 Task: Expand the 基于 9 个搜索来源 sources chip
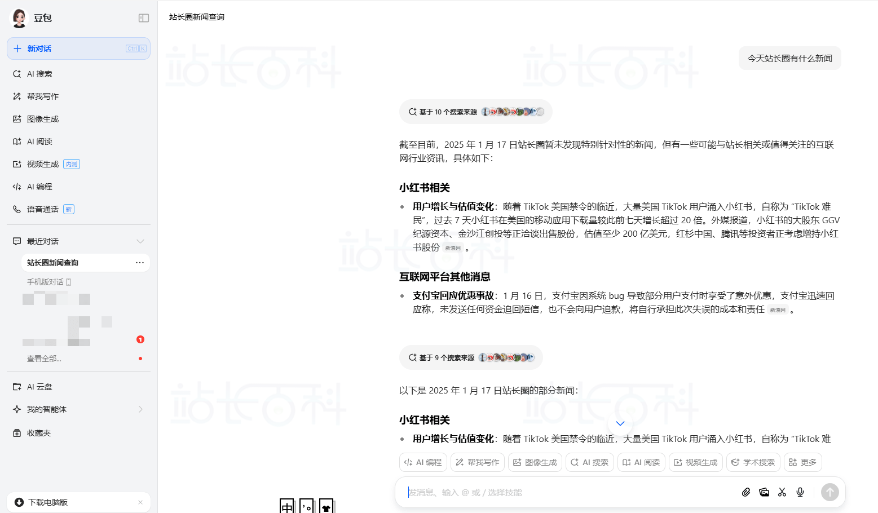coord(471,357)
